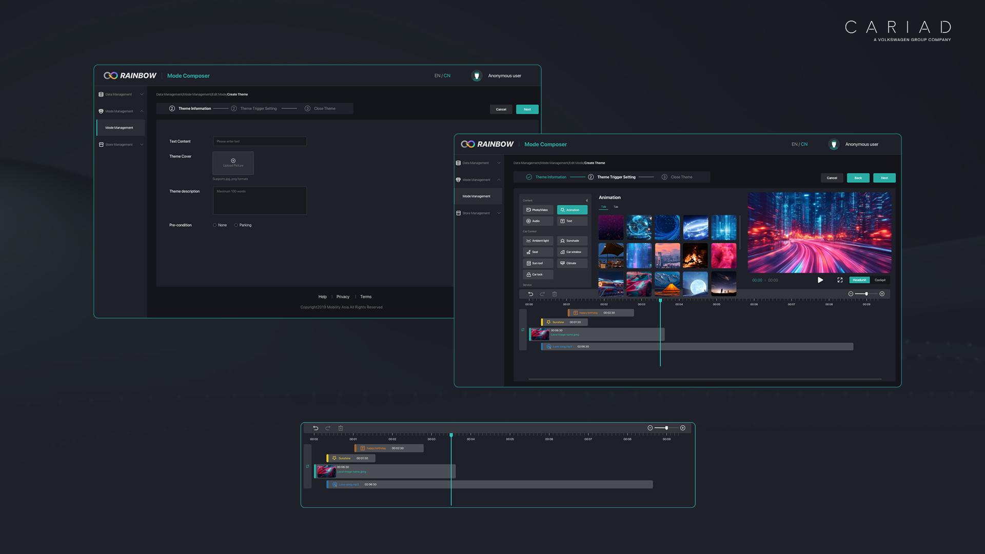Screen dimensions: 985x554
Task: Switch language to CN in left window
Action: pos(447,76)
